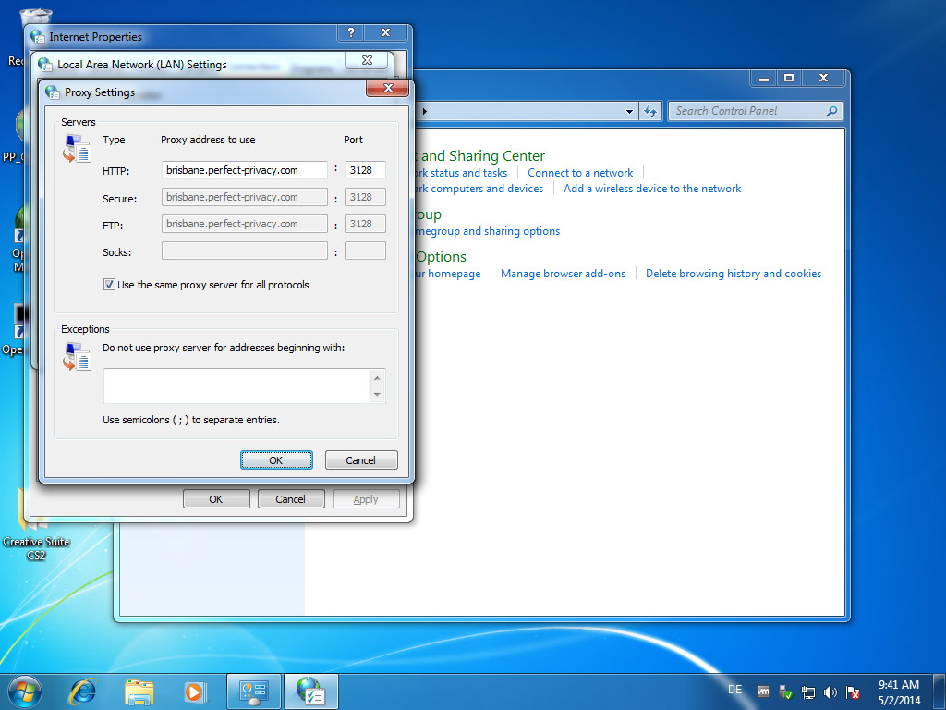
Task: Click the refresh button beside the address bar
Action: point(651,110)
